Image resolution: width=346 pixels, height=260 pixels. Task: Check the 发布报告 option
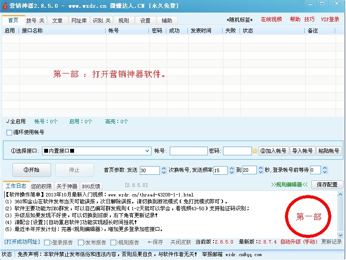pos(81,242)
